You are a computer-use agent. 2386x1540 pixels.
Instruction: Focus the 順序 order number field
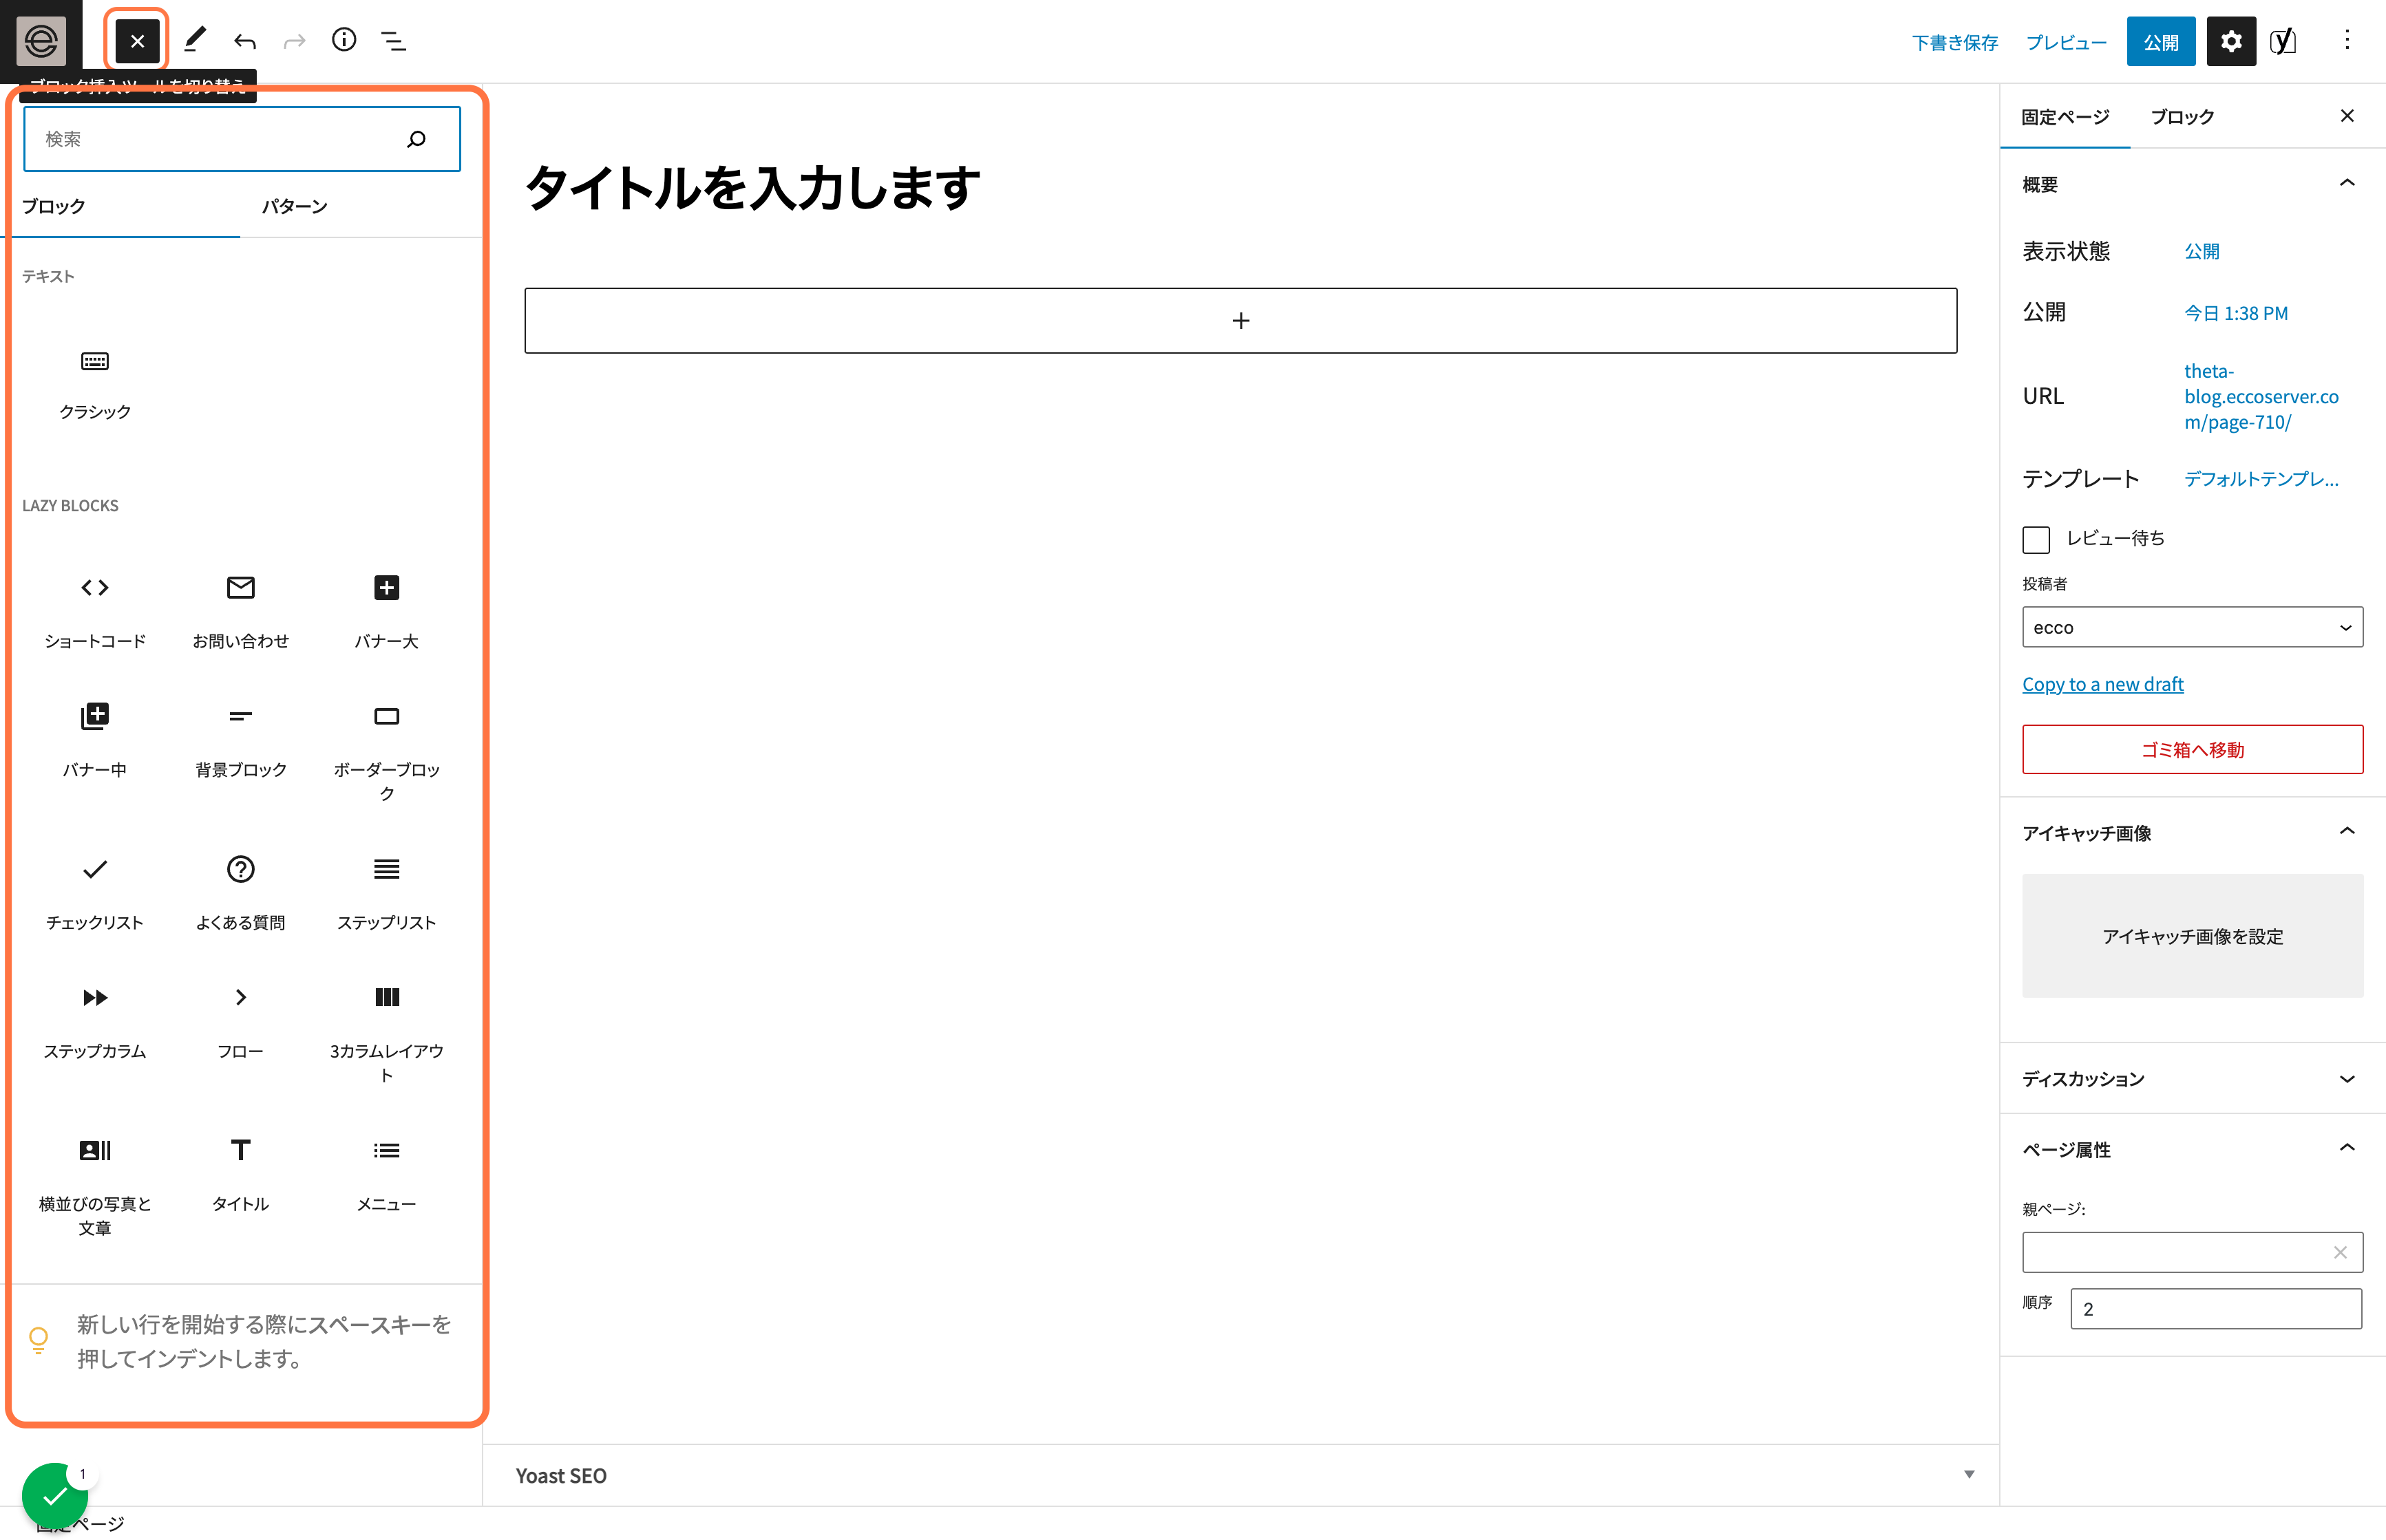click(x=2215, y=1308)
